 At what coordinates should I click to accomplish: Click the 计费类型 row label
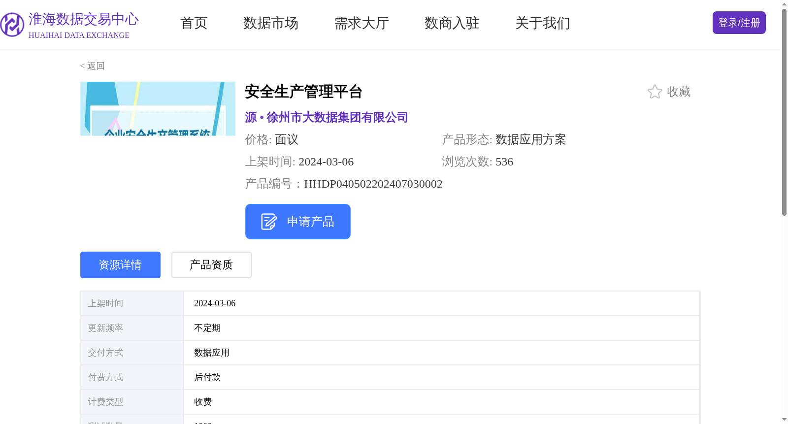pos(105,402)
